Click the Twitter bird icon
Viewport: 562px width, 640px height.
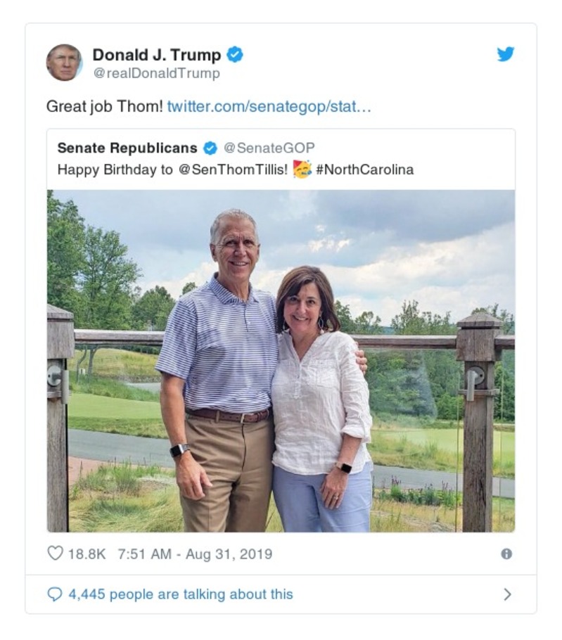505,54
